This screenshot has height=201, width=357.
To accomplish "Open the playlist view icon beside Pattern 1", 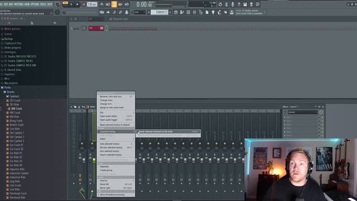I will [176, 12].
